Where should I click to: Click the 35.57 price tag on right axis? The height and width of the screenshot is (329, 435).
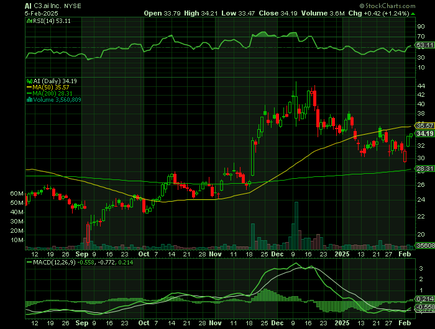(424, 125)
